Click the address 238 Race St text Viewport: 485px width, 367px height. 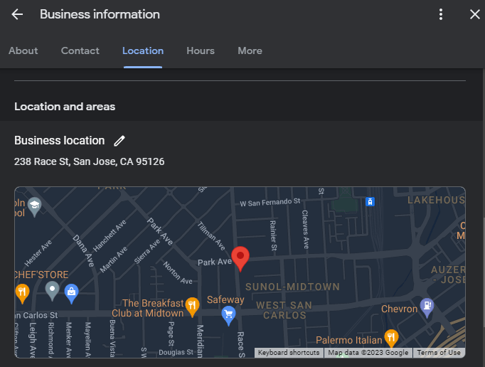point(90,161)
